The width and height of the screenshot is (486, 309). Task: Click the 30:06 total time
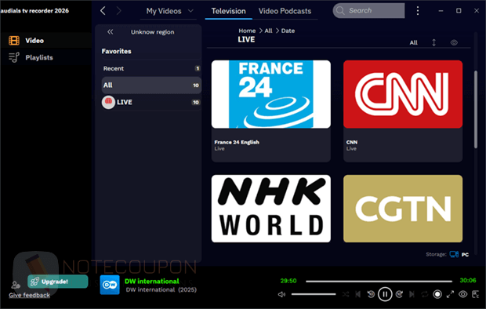(x=468, y=281)
